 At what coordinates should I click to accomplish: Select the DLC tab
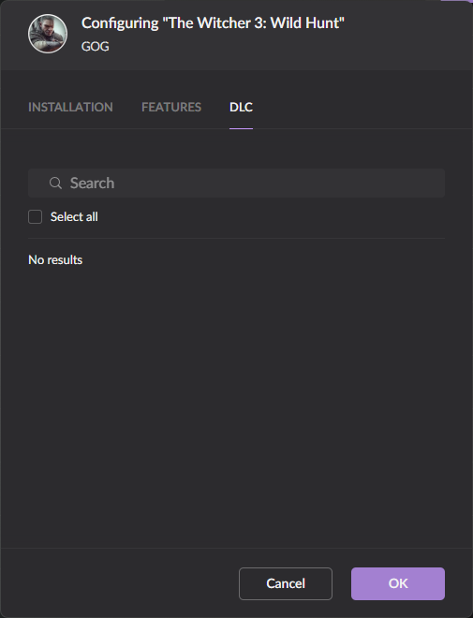click(242, 107)
